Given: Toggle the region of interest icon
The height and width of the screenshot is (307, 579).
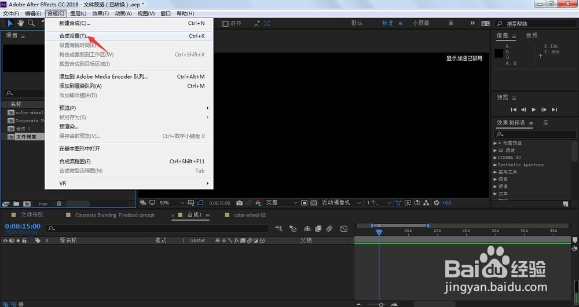Looking at the screenshot, I should click(x=305, y=203).
